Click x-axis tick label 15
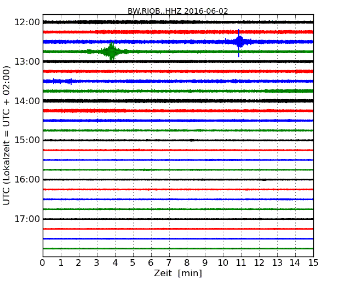Image resolution: width=356 pixels, height=285 pixels. [313, 263]
